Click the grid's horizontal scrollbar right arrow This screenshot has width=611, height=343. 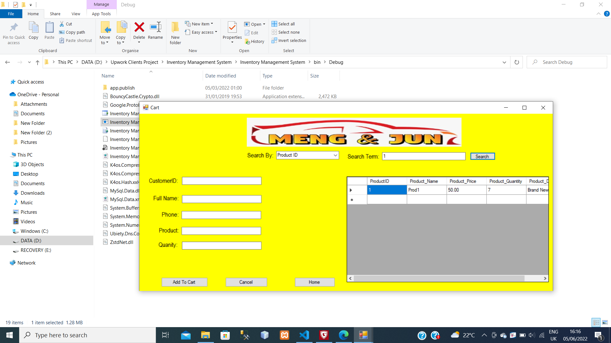point(545,279)
